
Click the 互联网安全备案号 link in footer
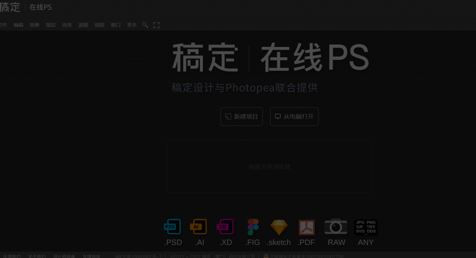tap(307, 256)
